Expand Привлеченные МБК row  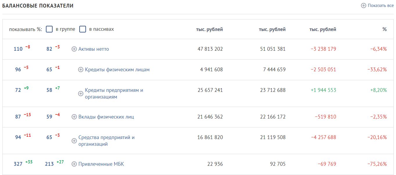pyautogui.click(x=74, y=164)
